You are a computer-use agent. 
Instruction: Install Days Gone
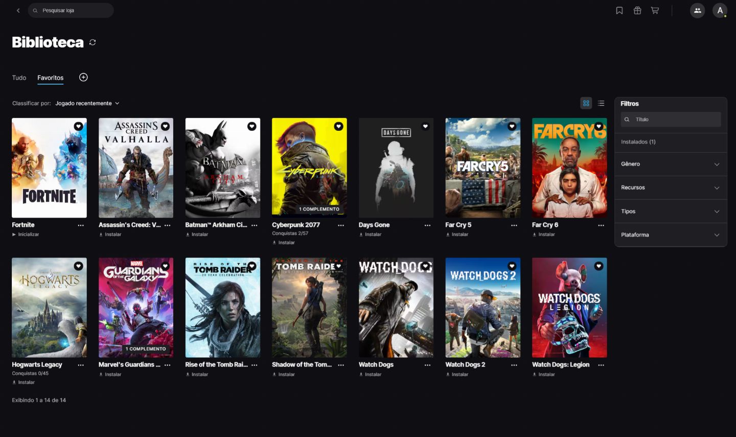370,235
